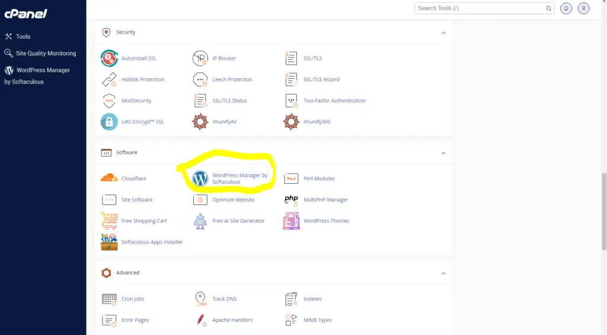Click the Apache Handlers feather icon

(201, 320)
